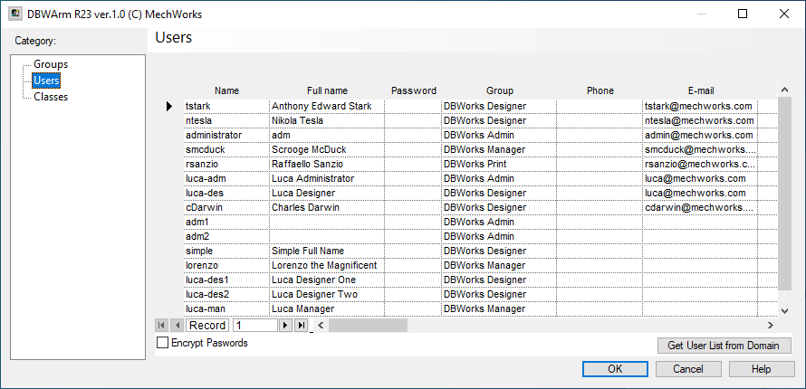Image resolution: width=806 pixels, height=389 pixels.
Task: Click horizontal scrollbar right arrow
Action: coord(771,326)
